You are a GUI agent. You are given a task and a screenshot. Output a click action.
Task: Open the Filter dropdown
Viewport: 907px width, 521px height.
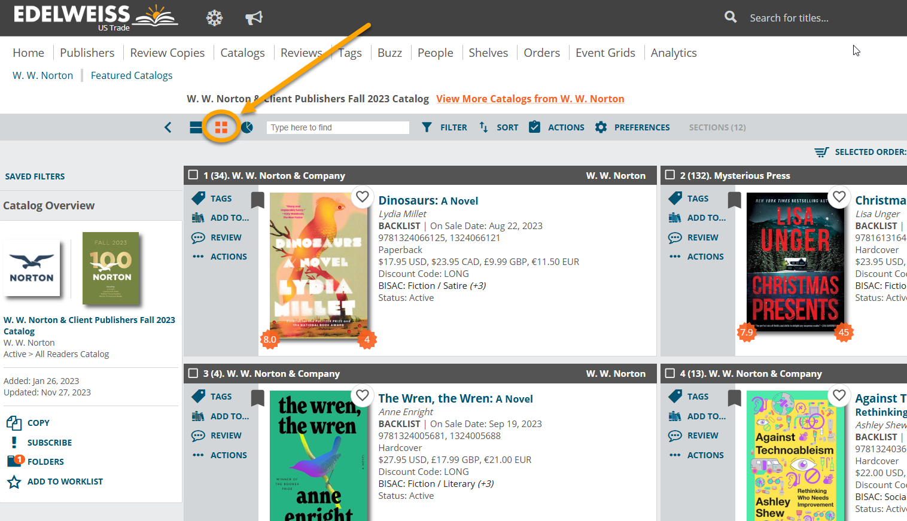click(445, 127)
